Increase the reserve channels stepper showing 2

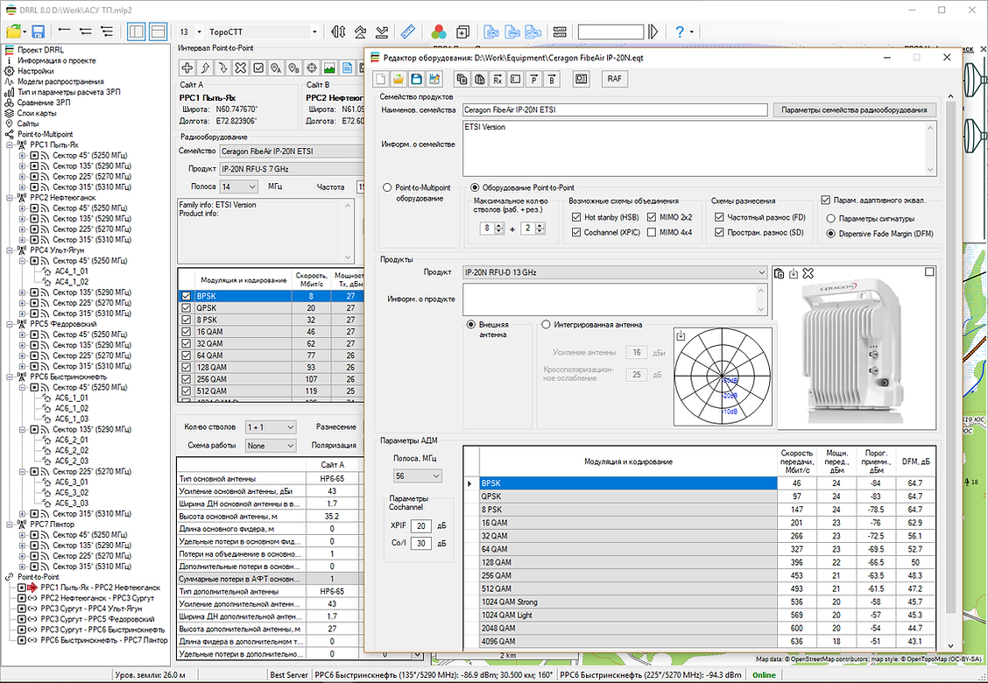point(540,226)
